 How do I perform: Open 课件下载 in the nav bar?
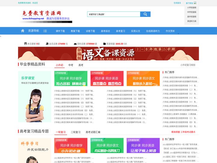pos(60,31)
